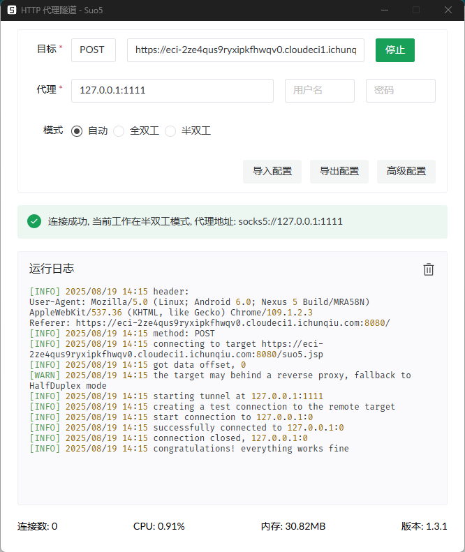Viewport: 465px width, 552px height.
Task: Click the green success checkmark icon
Action: point(34,221)
